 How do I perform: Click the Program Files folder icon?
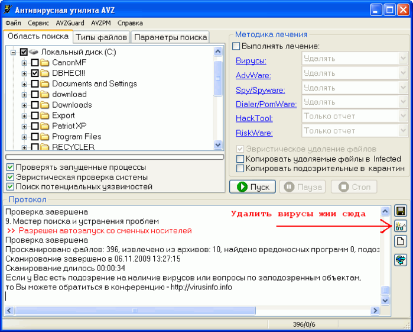45,137
